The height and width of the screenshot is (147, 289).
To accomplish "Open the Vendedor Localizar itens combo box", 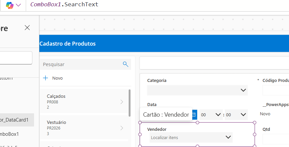I will pos(191,137).
